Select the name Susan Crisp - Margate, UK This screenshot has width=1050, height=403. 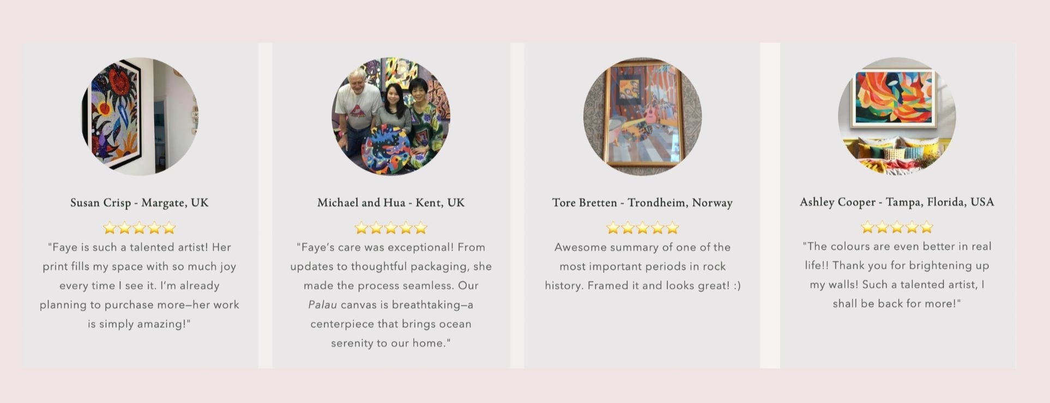(x=140, y=203)
